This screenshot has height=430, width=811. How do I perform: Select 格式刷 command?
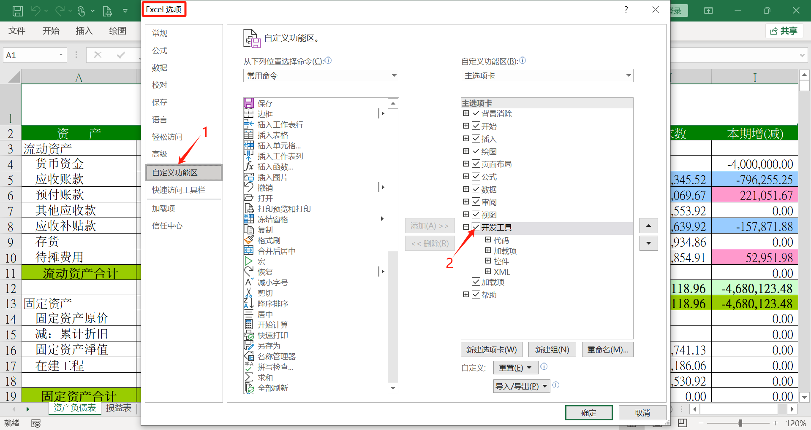click(269, 240)
